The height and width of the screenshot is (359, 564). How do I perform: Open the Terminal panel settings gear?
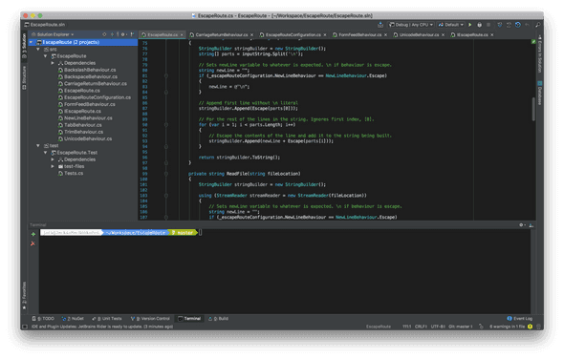pos(522,225)
